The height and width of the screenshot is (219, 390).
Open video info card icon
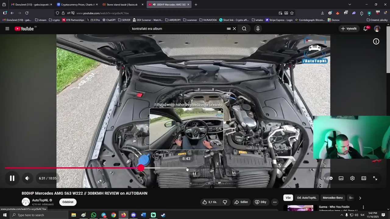376,41
